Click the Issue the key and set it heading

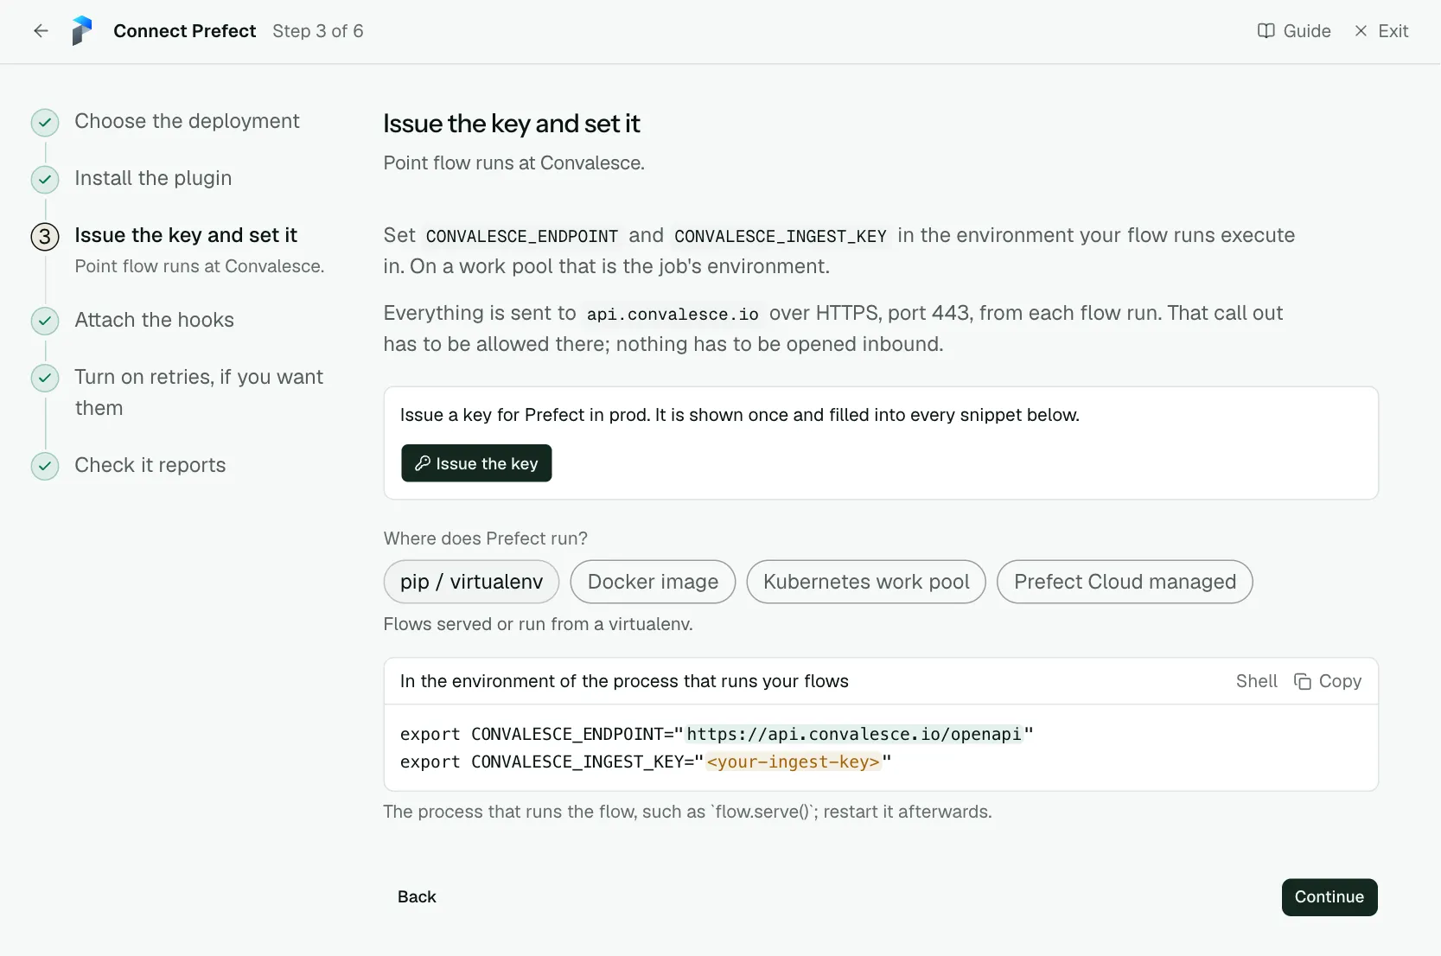[x=512, y=124]
